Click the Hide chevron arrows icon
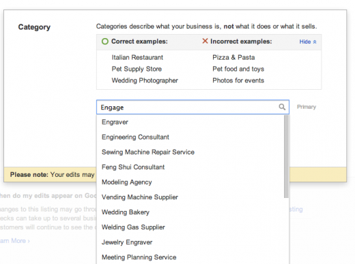The image size is (355, 264). (x=315, y=42)
